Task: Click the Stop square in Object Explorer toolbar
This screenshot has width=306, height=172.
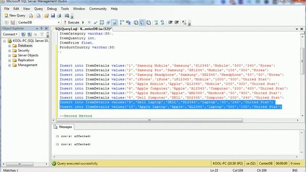Action: (35, 34)
